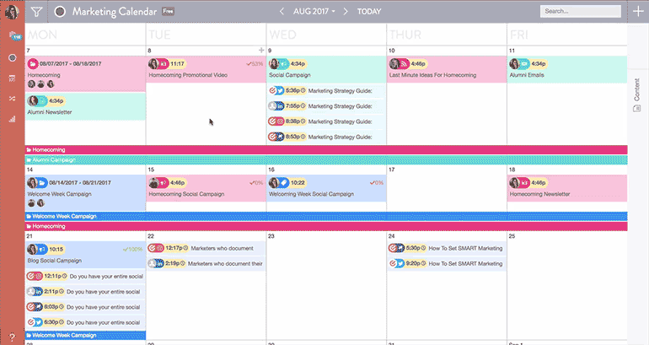Open Alumni Emails card

click(x=567, y=69)
